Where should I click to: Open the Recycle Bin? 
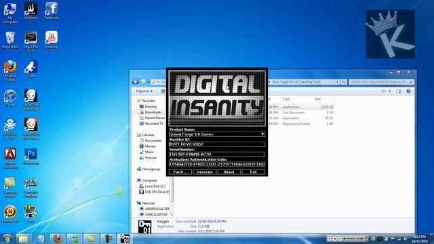(10, 41)
